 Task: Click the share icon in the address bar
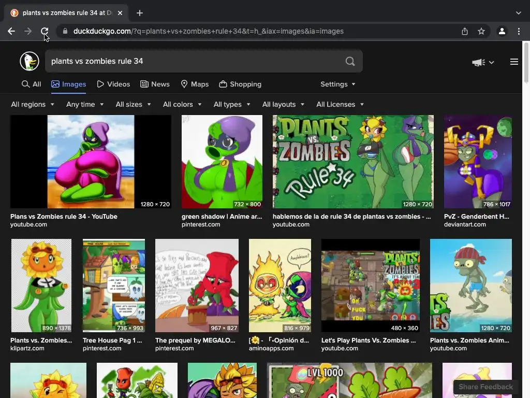point(465,31)
